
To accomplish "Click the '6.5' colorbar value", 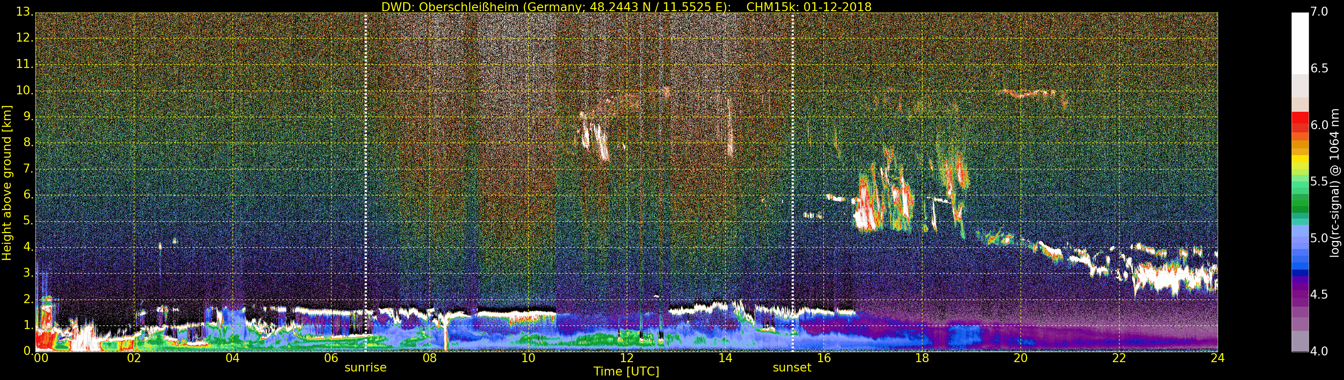I will tap(1319, 68).
